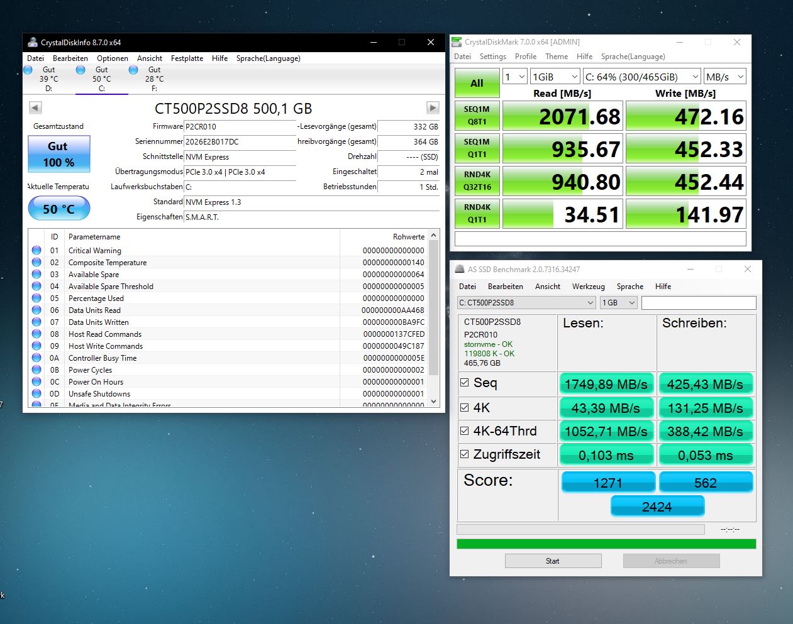The height and width of the screenshot is (624, 793).
Task: Click status orb for Composite Temperature row
Action: (x=36, y=262)
